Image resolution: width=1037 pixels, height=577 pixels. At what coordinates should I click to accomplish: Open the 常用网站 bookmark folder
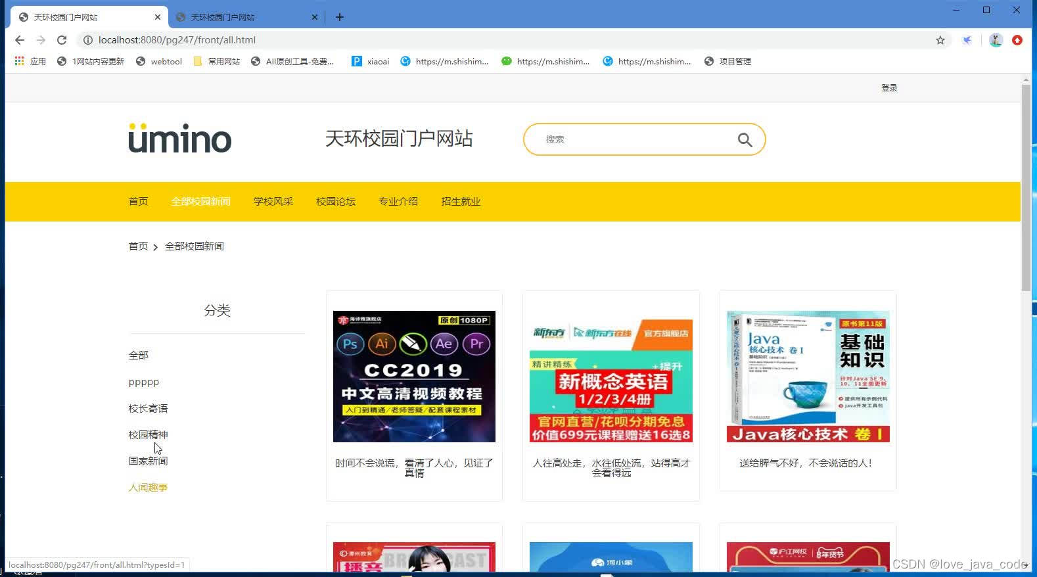pyautogui.click(x=217, y=61)
